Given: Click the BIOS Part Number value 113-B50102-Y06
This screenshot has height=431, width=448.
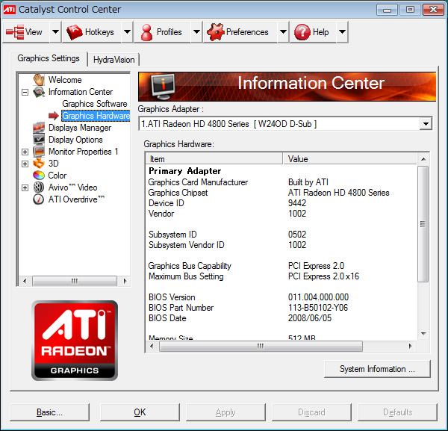Looking at the screenshot, I should (x=318, y=308).
